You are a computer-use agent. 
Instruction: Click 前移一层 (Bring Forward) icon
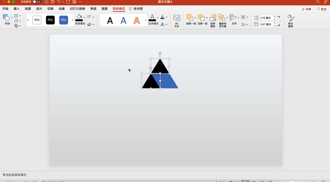pos(189,17)
